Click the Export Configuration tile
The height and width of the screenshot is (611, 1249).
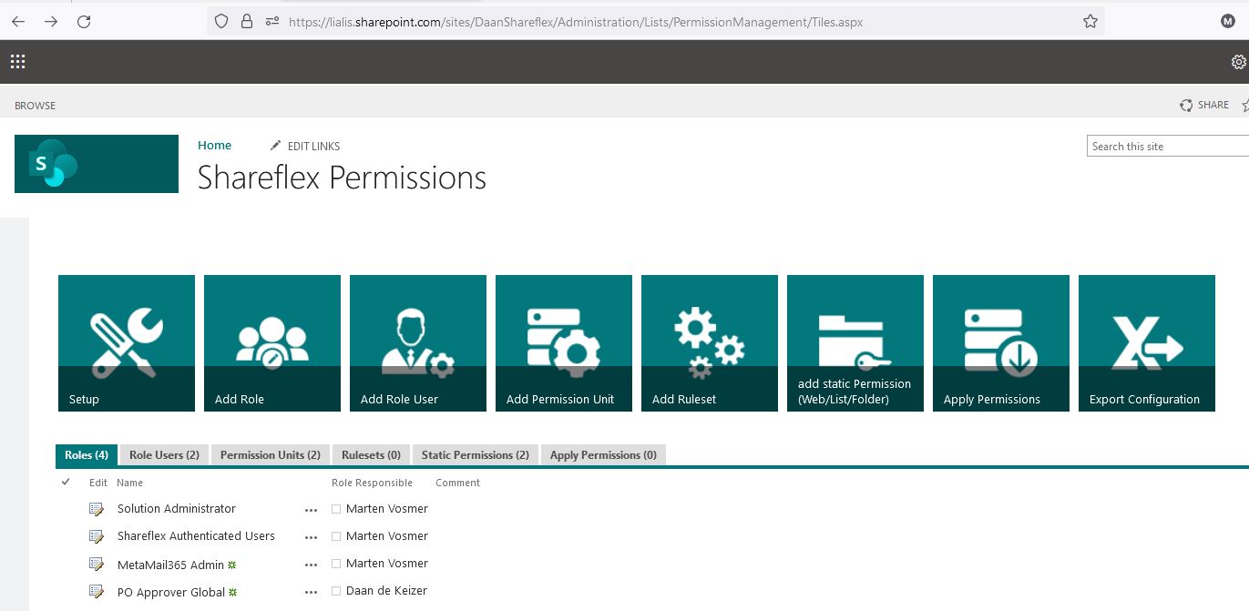(1146, 343)
